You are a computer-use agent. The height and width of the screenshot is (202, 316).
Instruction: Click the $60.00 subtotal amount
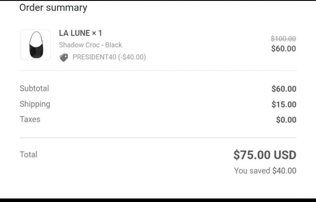coord(284,89)
